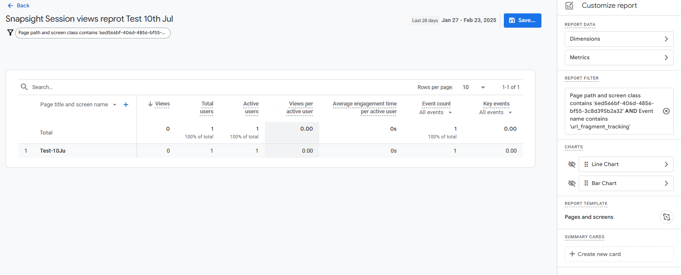Click the date range Jan 27 - Feb 23
This screenshot has width=681, height=275.
click(x=468, y=20)
